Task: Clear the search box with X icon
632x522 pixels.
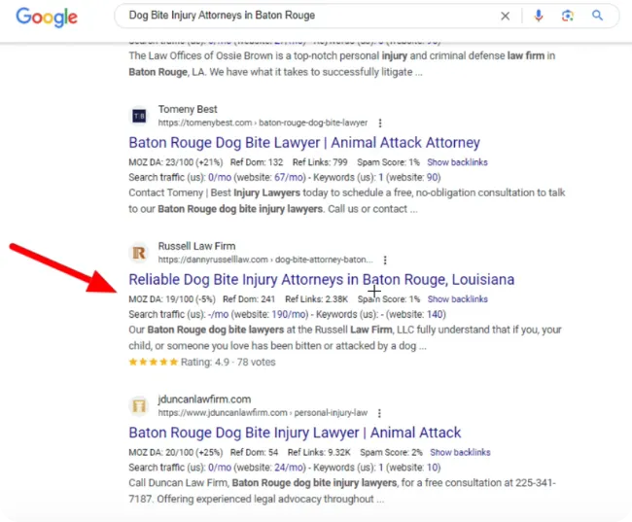Action: point(505,16)
